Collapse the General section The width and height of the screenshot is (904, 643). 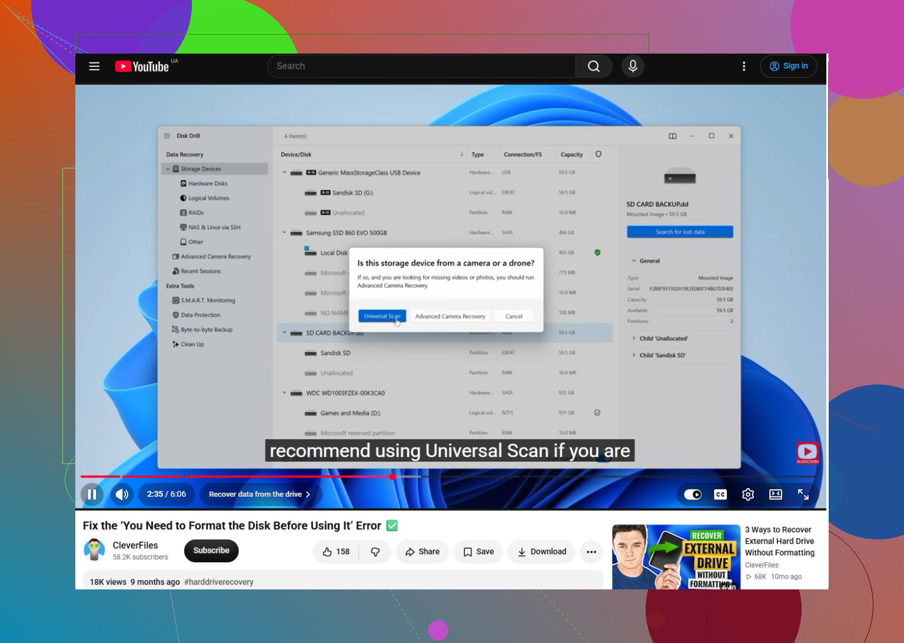pyautogui.click(x=634, y=261)
